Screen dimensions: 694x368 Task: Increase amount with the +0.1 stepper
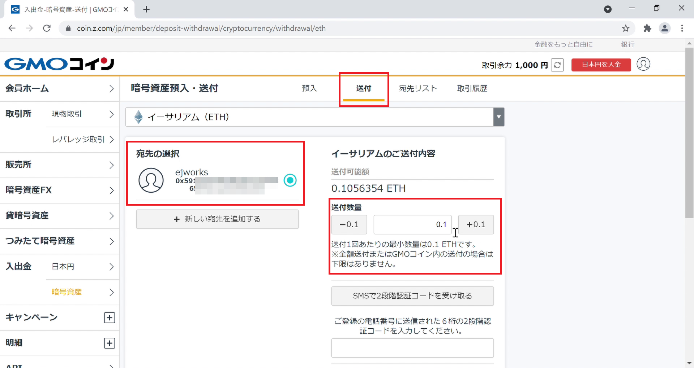(x=476, y=224)
